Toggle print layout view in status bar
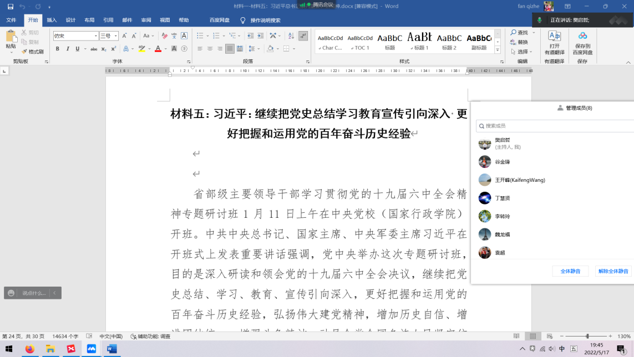The width and height of the screenshot is (634, 357). (x=533, y=336)
